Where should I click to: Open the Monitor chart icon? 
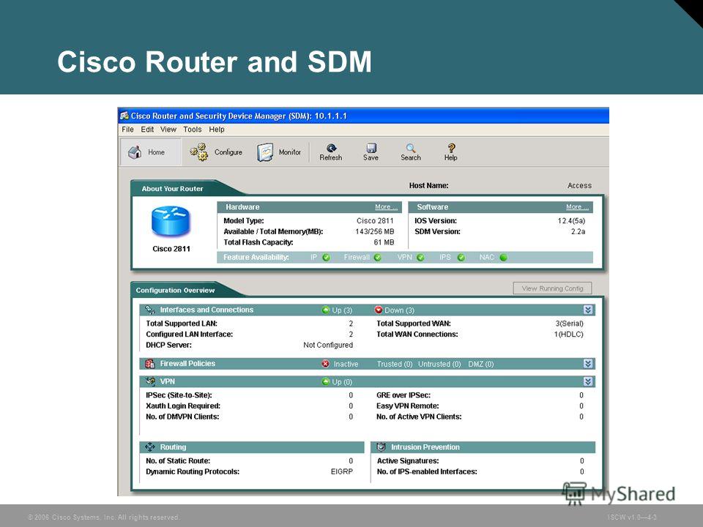point(265,152)
